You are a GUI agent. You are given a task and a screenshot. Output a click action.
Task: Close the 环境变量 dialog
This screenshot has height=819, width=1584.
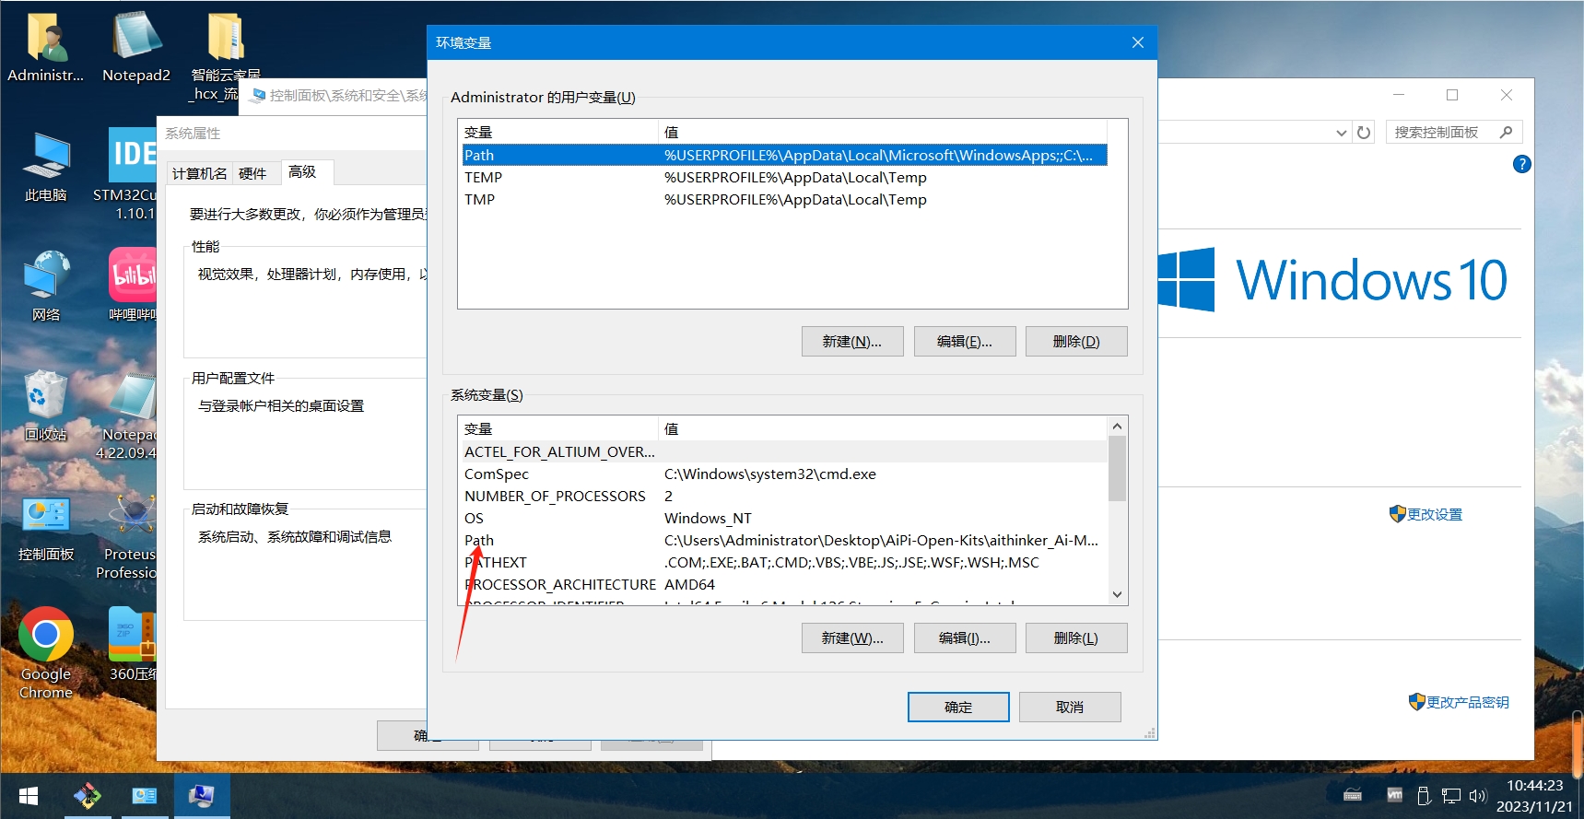coord(1138,42)
